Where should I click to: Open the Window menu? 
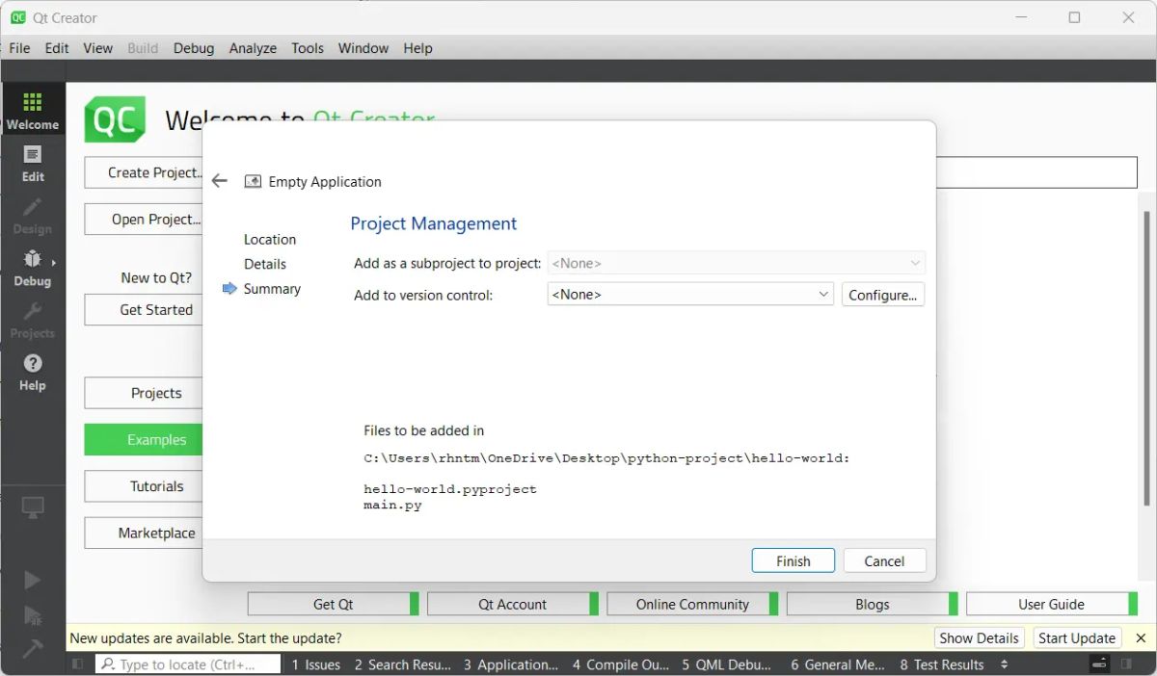click(x=363, y=48)
